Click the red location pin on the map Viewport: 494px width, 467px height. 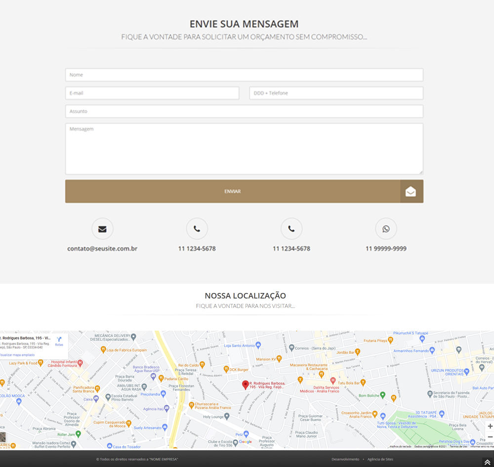(x=245, y=385)
